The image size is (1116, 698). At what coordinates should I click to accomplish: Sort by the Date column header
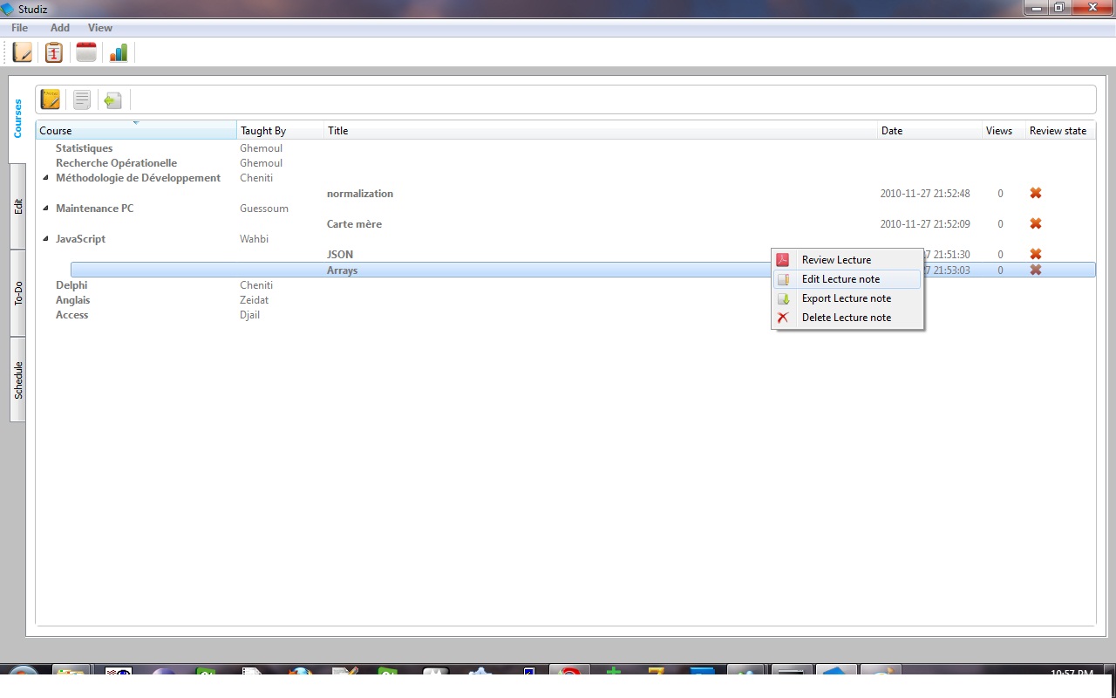(929, 131)
